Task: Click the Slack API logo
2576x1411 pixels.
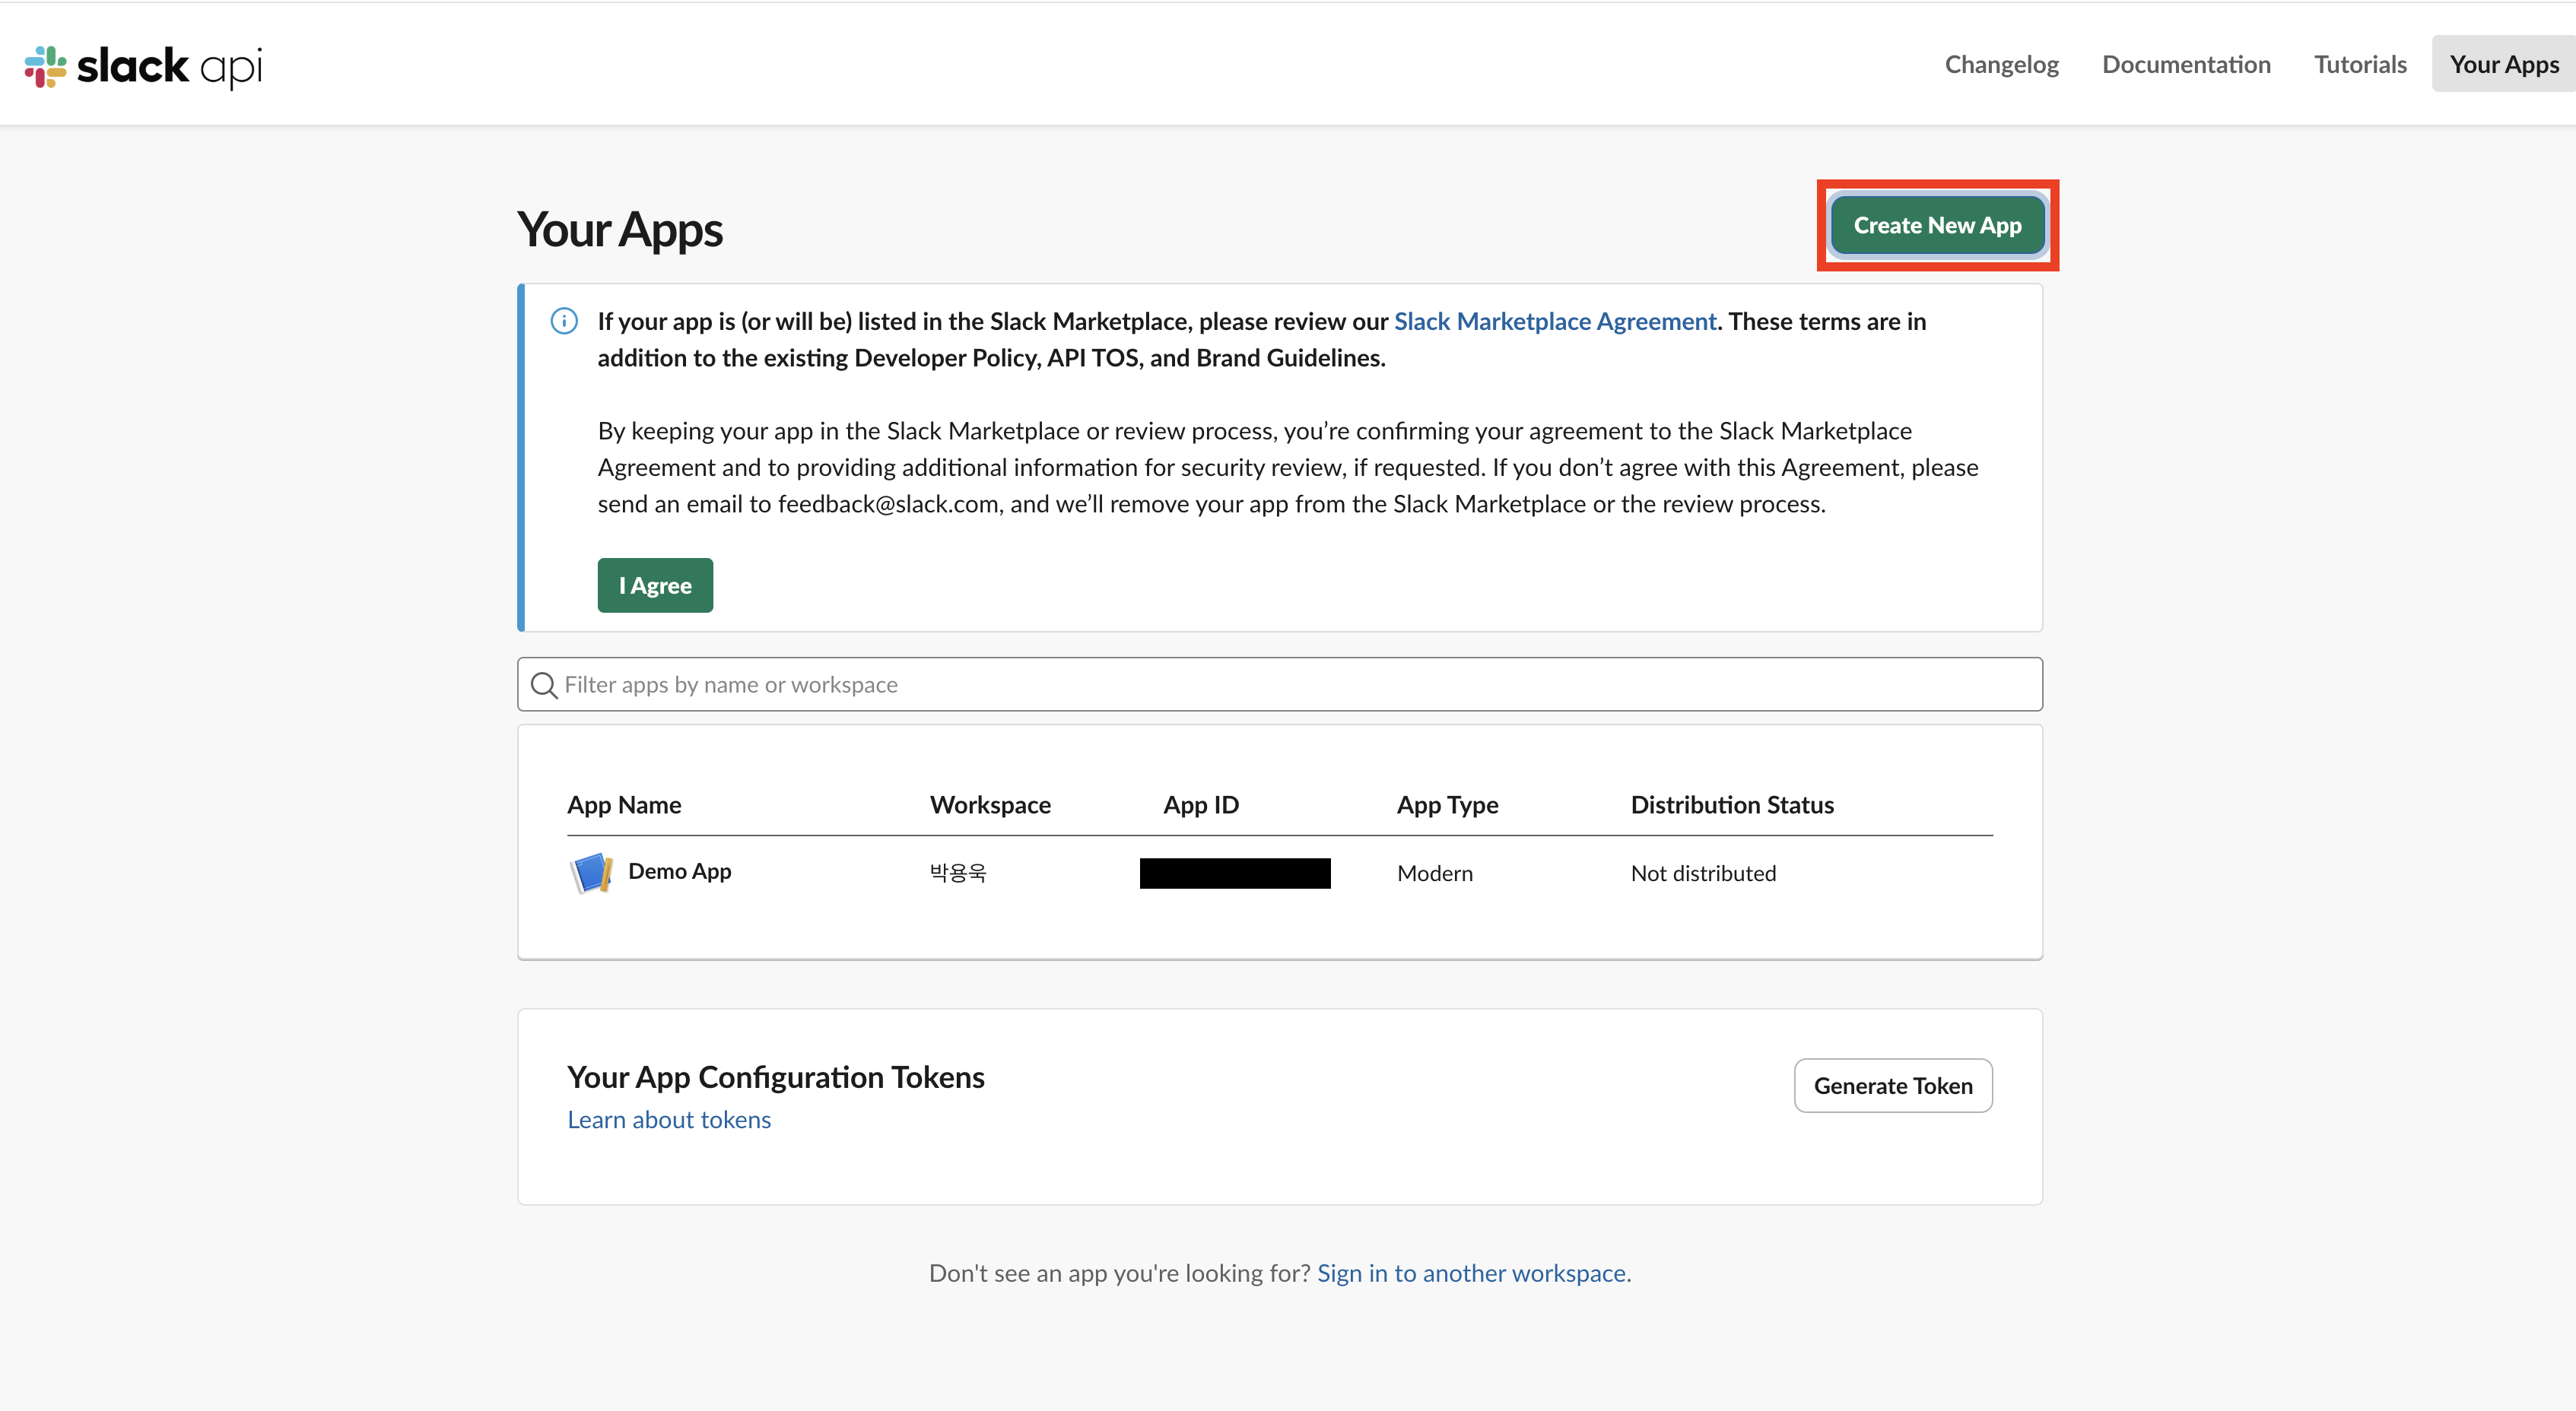Action: click(x=143, y=66)
